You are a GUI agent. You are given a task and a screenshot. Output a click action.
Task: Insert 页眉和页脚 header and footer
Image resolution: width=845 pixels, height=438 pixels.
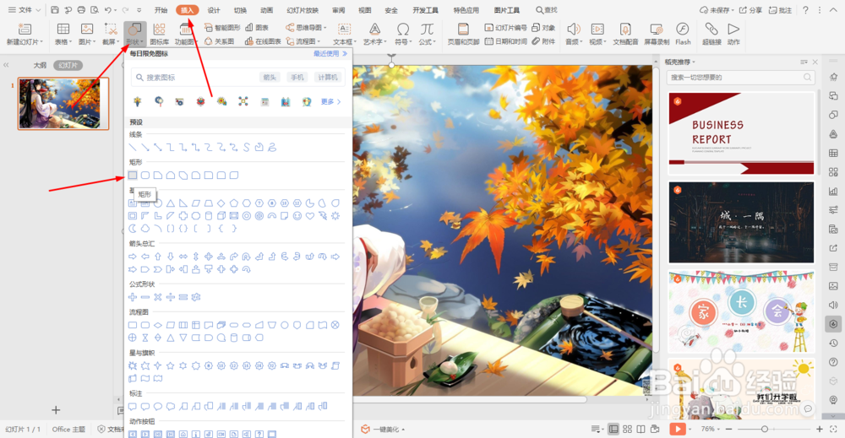click(463, 34)
